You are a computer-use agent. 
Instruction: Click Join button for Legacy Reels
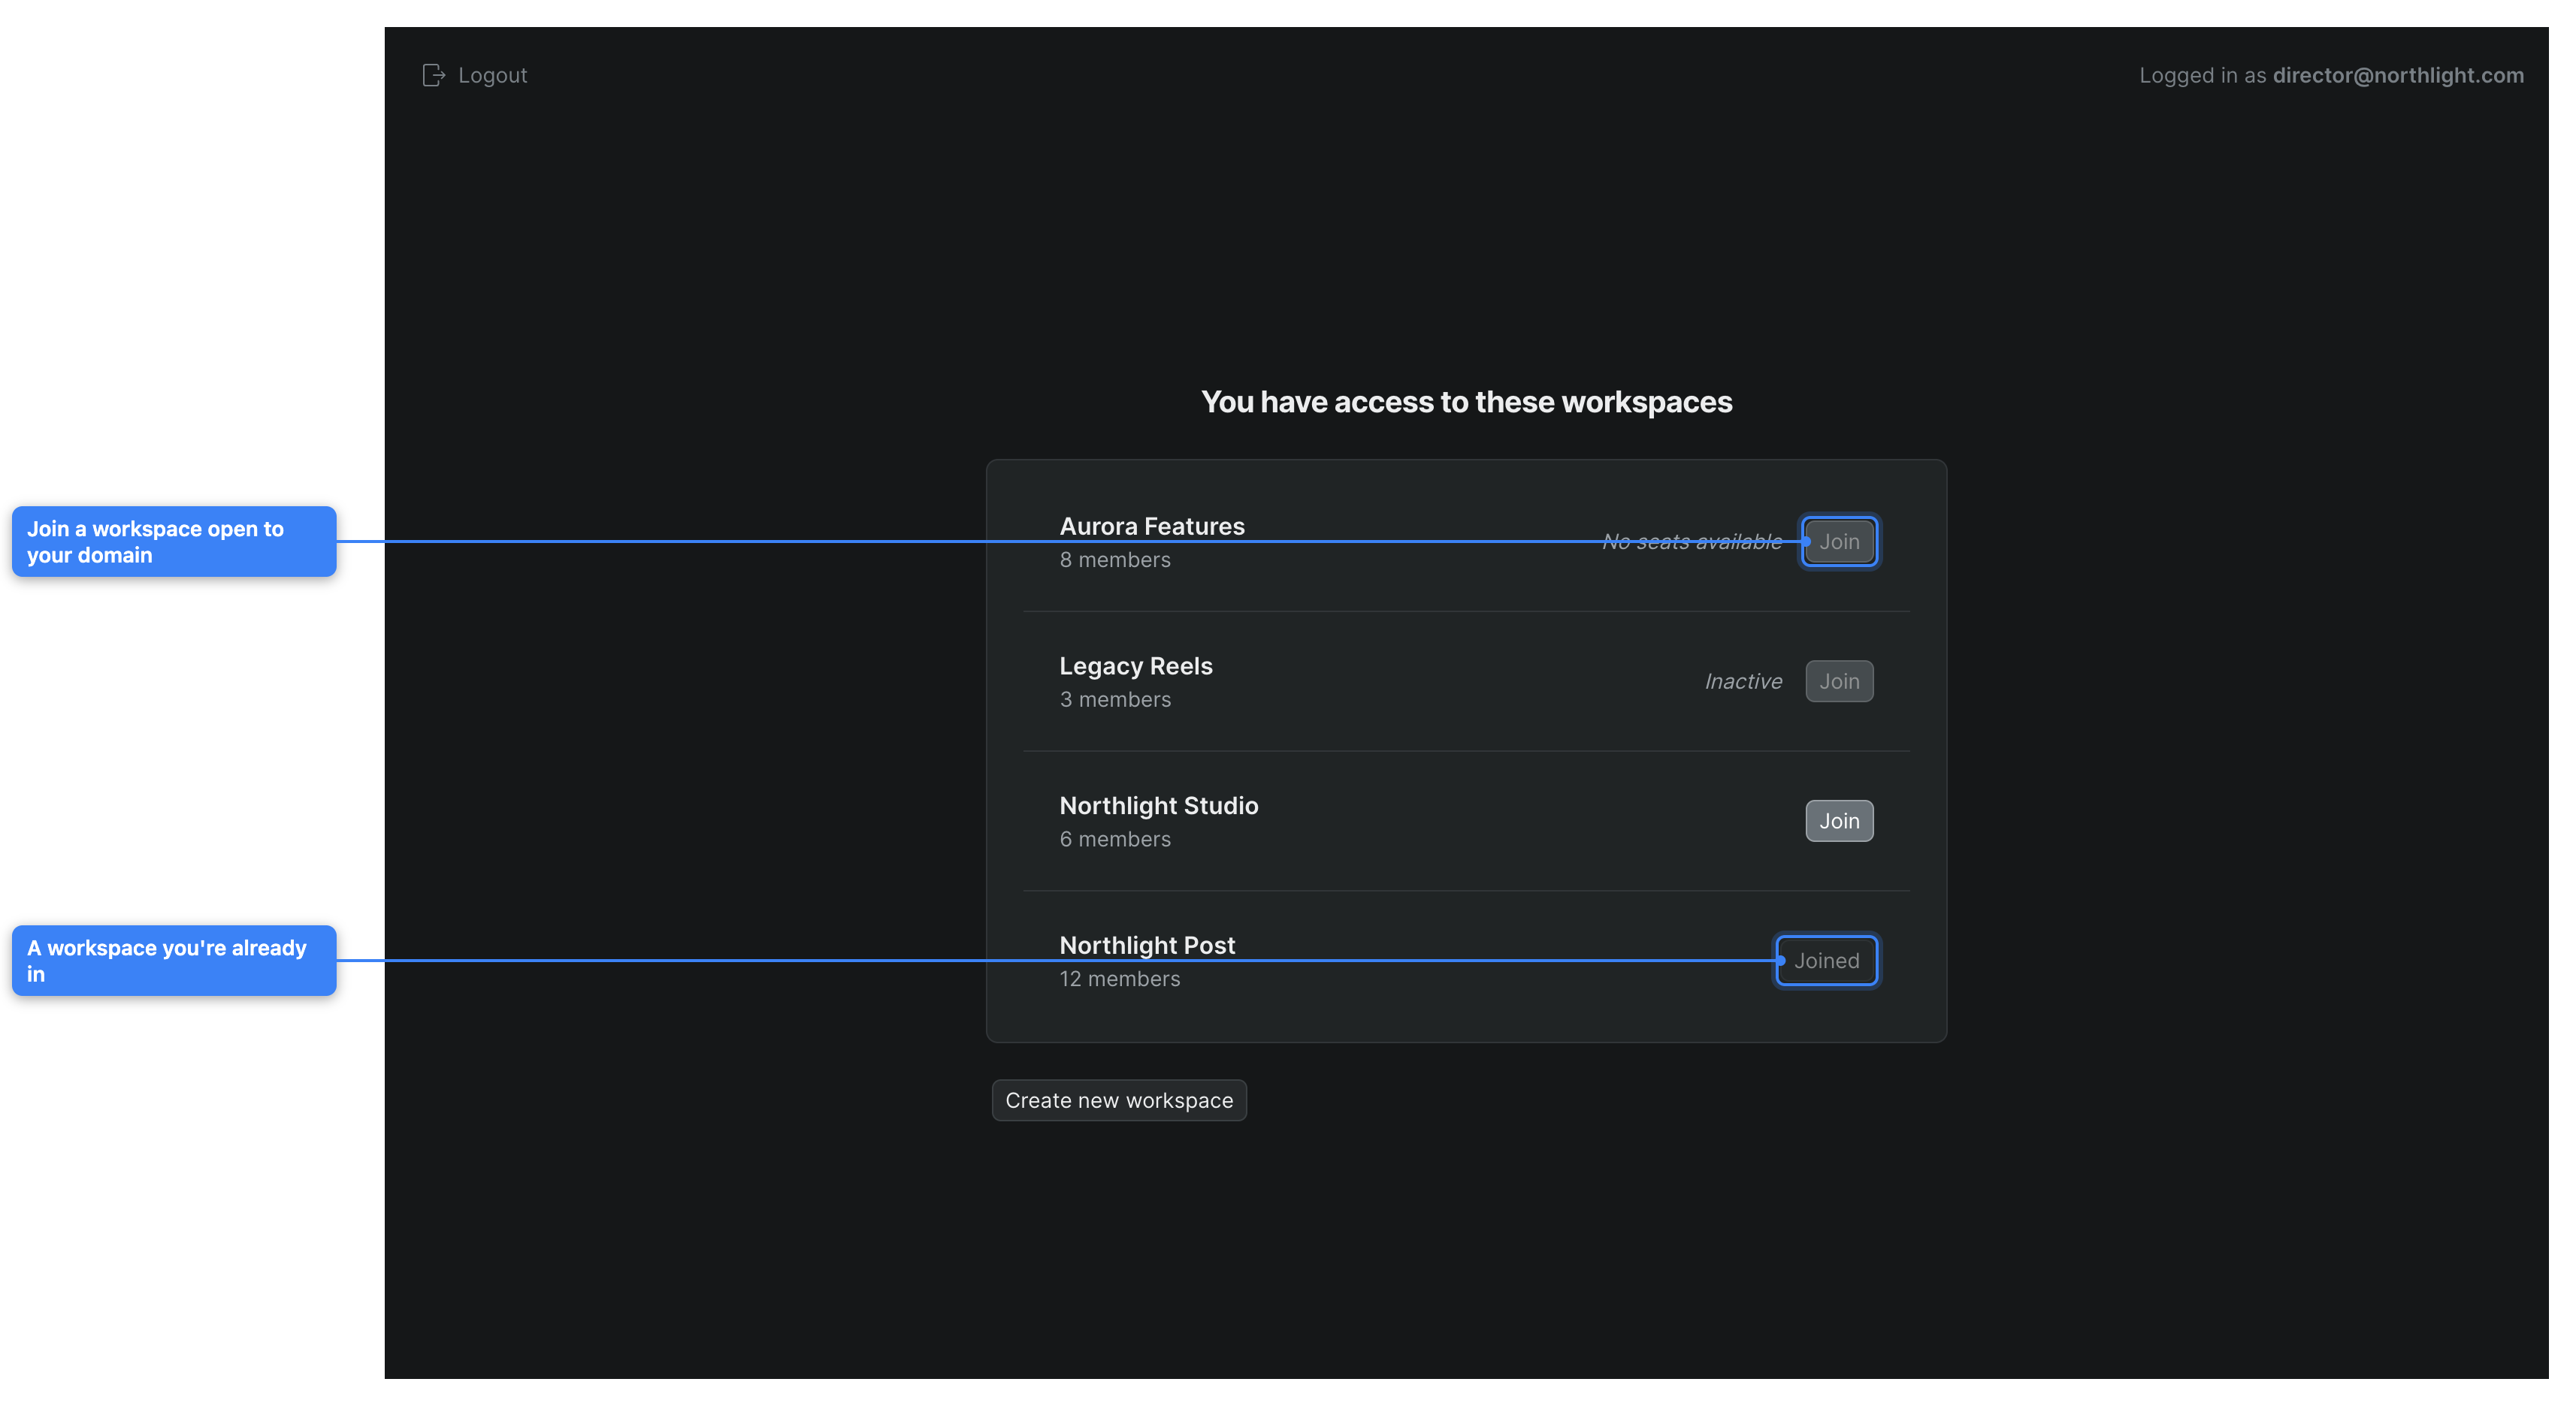(1839, 681)
